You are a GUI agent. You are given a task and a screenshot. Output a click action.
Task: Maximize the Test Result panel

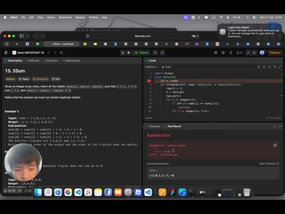point(275,126)
